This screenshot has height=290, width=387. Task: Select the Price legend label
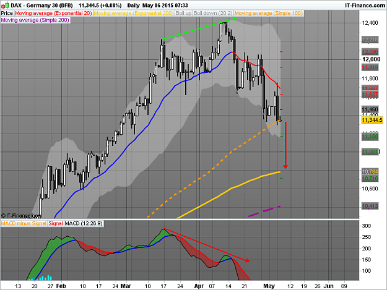[7, 14]
